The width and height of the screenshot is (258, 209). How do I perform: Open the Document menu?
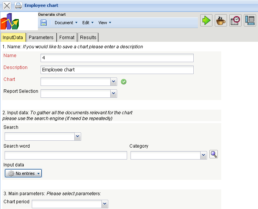66,23
